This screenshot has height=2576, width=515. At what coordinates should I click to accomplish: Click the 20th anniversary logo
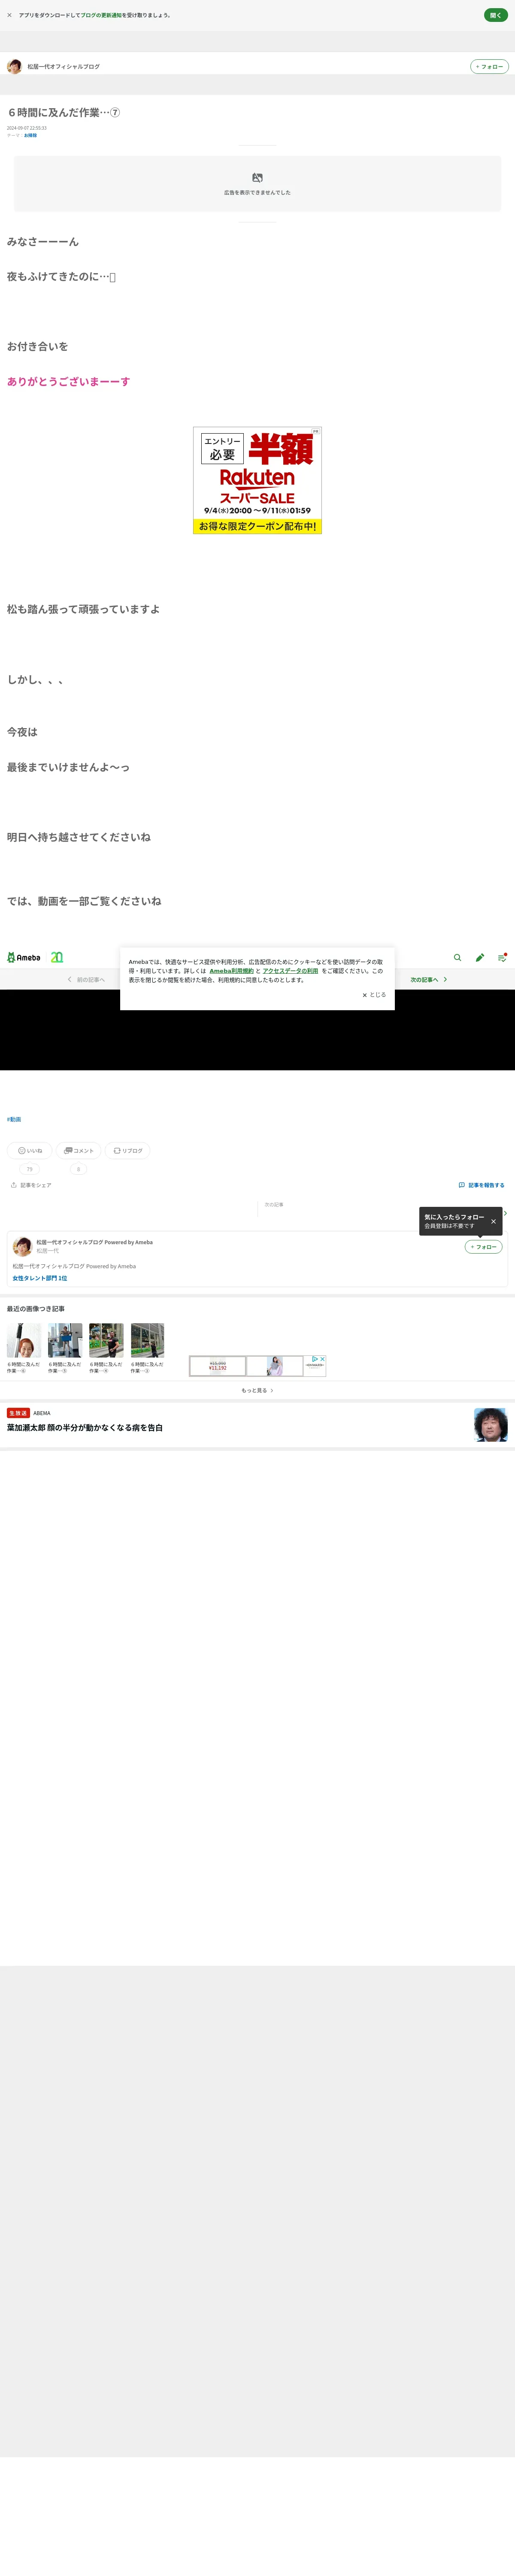pyautogui.click(x=57, y=957)
